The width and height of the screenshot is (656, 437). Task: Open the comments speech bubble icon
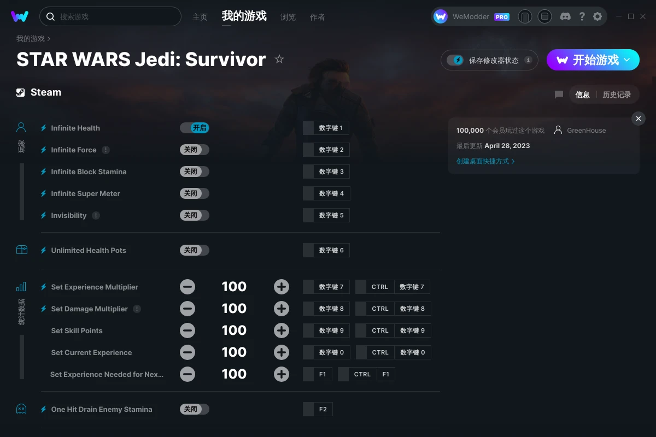click(x=559, y=95)
